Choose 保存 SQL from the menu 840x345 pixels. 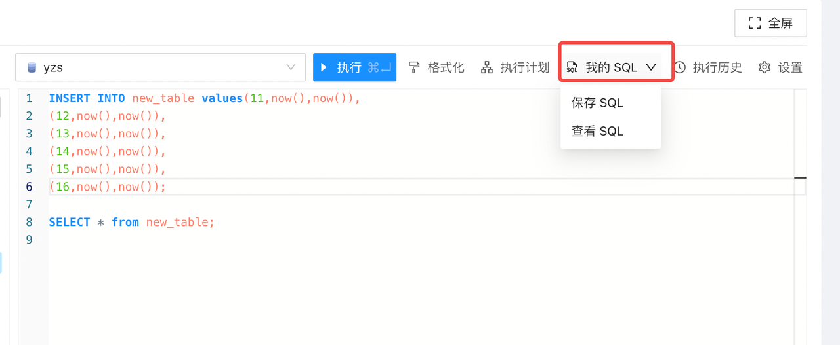(x=610, y=103)
